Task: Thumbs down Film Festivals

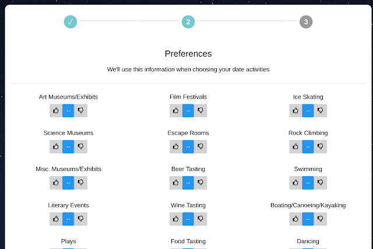Action: tap(200, 110)
